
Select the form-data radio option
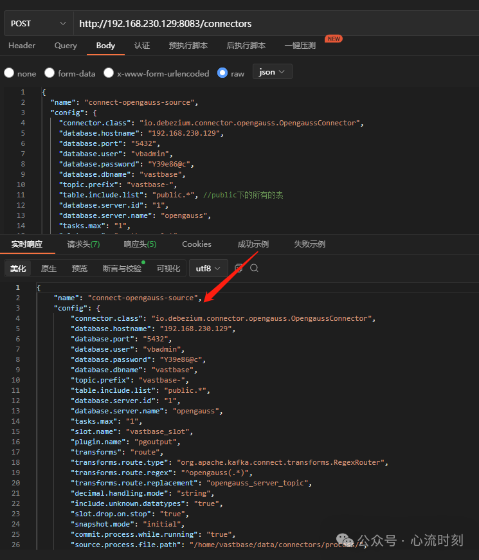(x=50, y=73)
